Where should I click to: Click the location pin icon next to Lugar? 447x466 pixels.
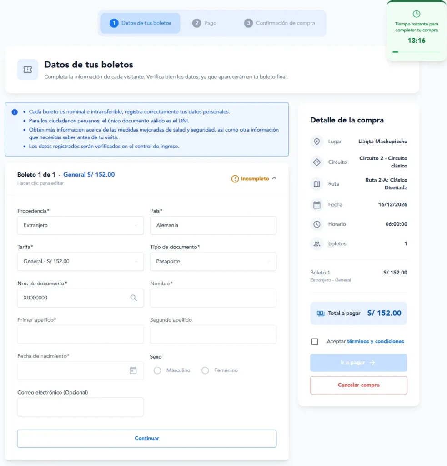click(317, 142)
